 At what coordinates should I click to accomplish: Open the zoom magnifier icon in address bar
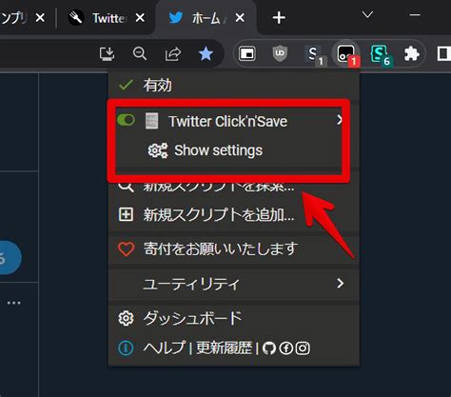tap(140, 53)
